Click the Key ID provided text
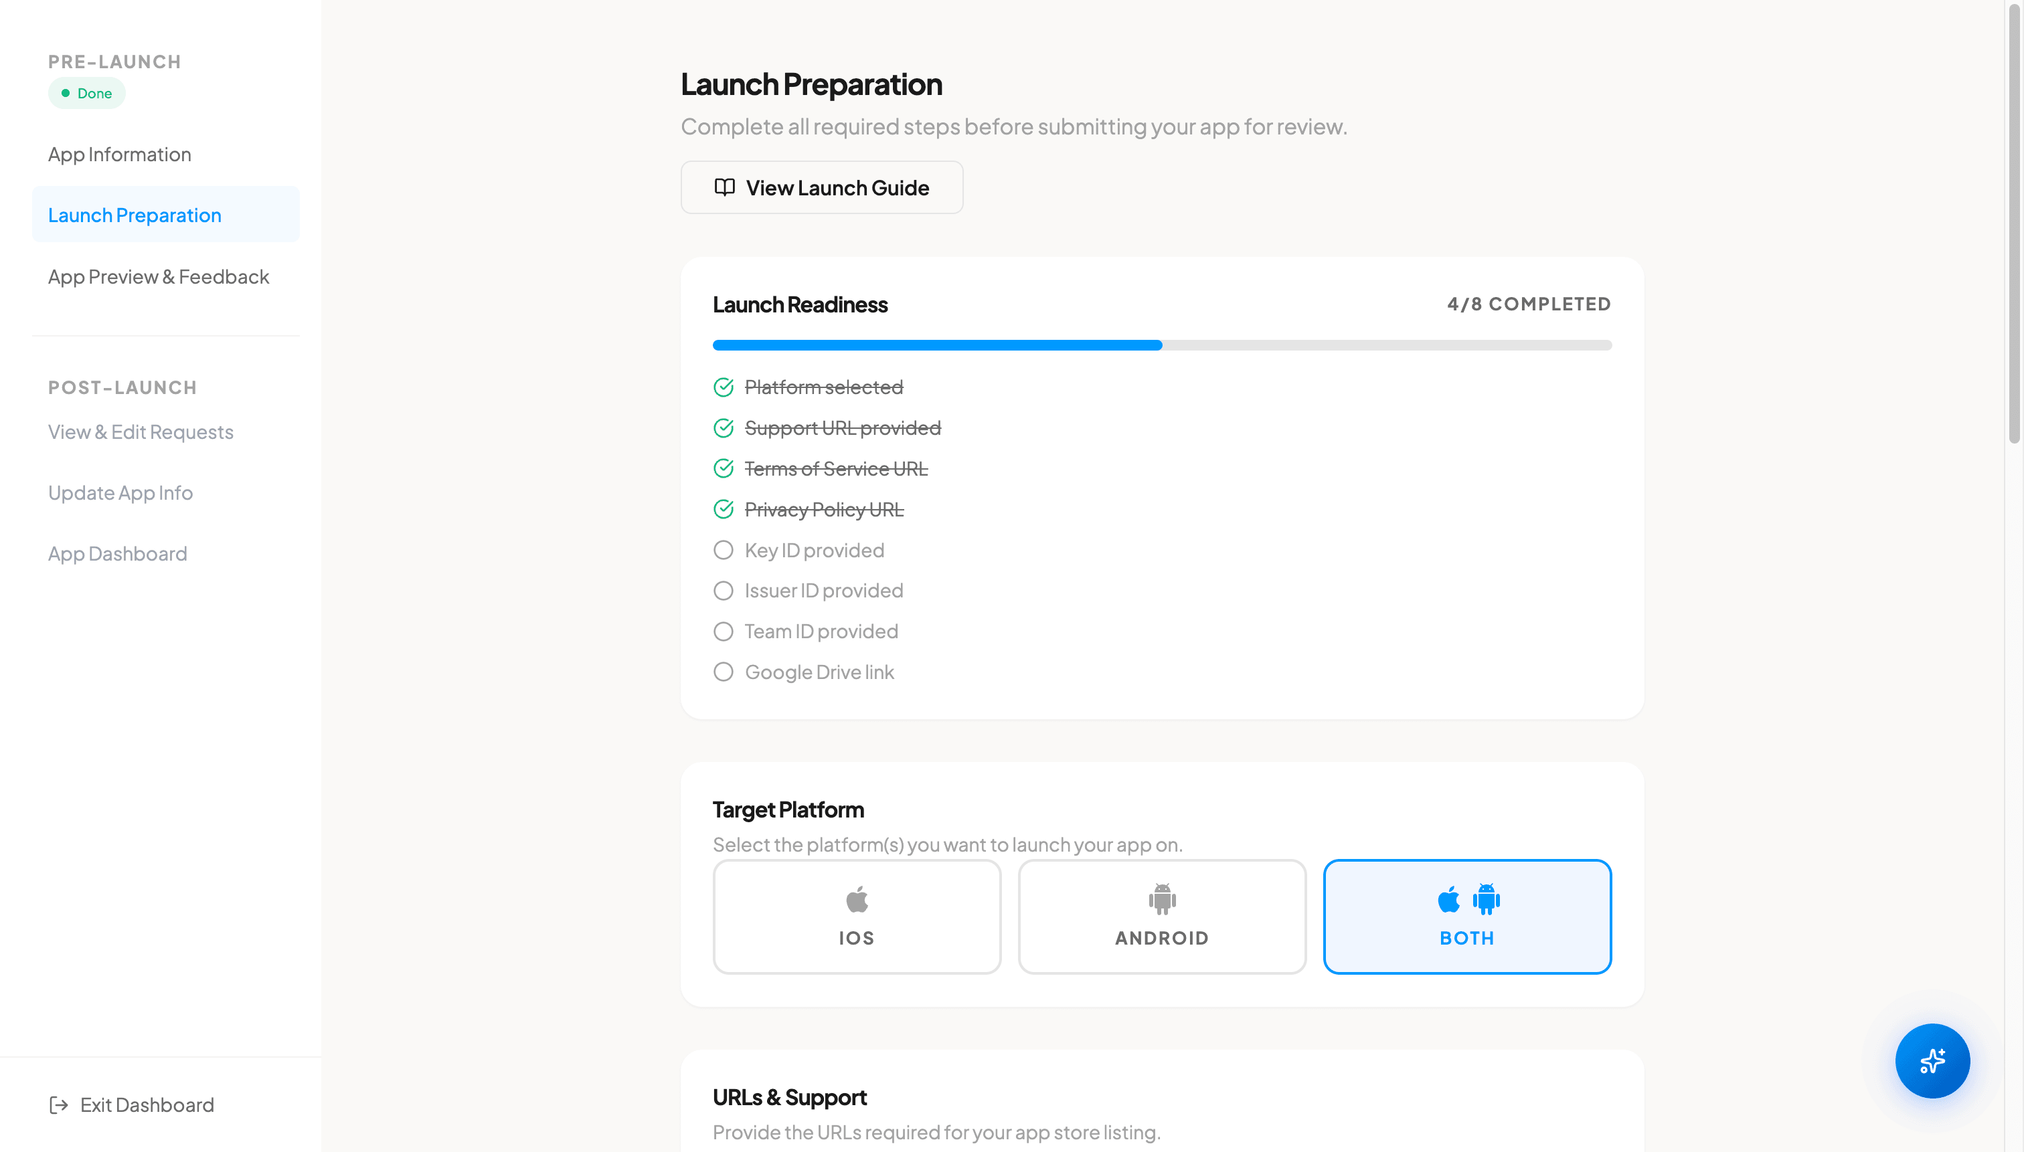The image size is (2024, 1152). (x=815, y=550)
